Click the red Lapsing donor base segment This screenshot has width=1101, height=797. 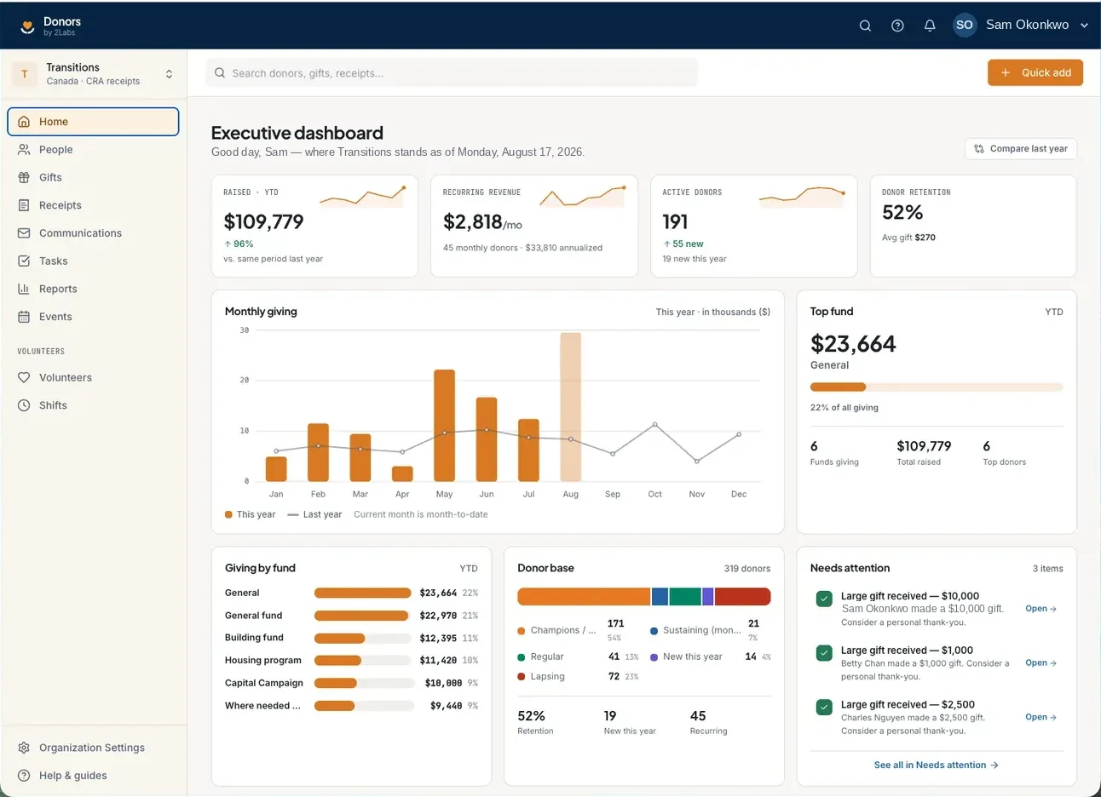tap(742, 597)
